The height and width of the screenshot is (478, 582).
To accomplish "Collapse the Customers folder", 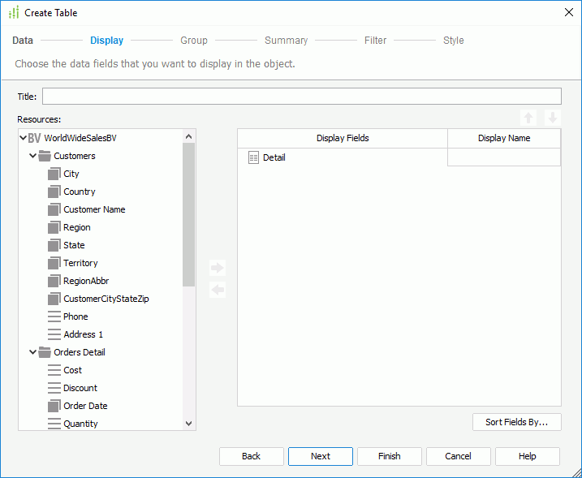I will point(32,156).
